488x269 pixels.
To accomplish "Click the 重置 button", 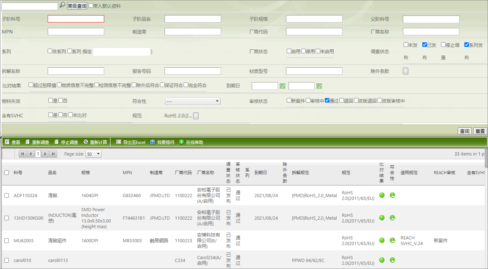I will 480,131.
